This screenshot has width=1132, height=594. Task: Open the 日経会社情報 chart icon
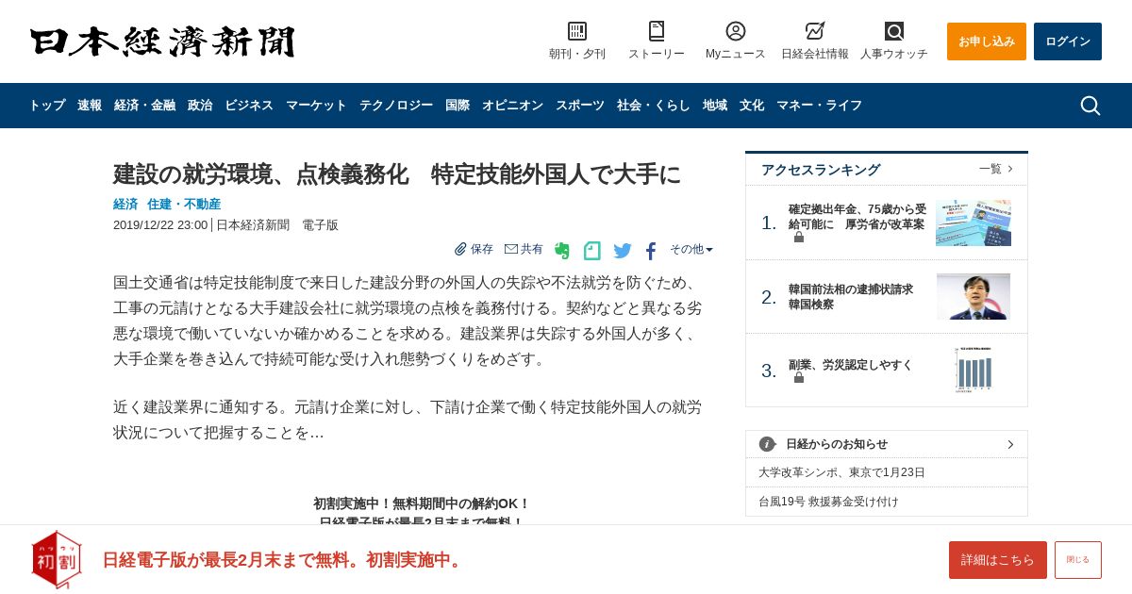click(x=815, y=31)
